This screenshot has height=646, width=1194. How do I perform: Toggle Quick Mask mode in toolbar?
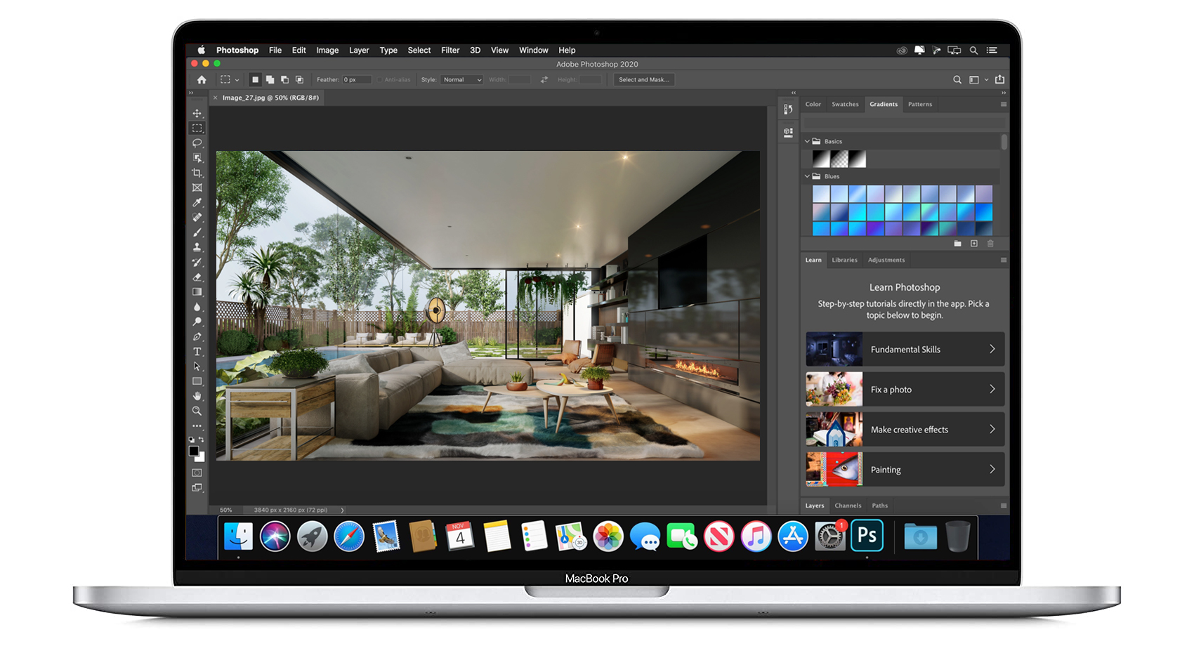tap(197, 473)
